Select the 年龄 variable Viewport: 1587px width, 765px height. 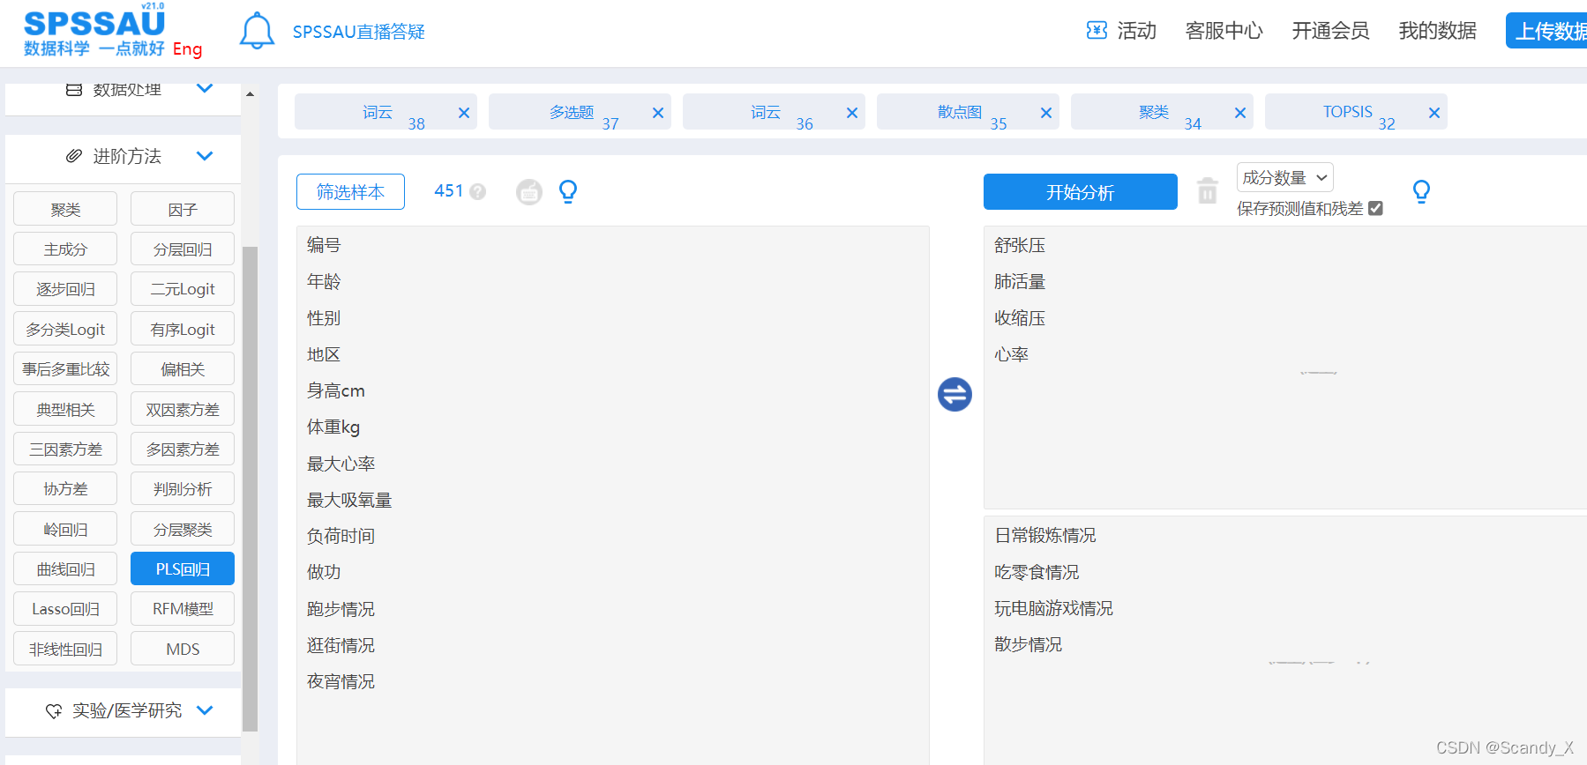coord(324,282)
